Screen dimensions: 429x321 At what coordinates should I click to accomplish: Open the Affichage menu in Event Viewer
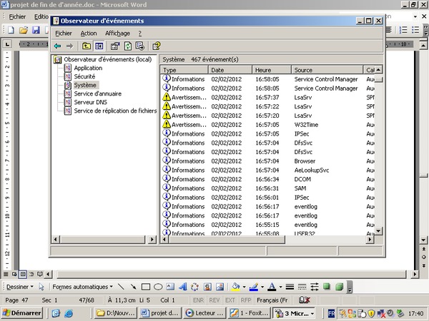117,33
